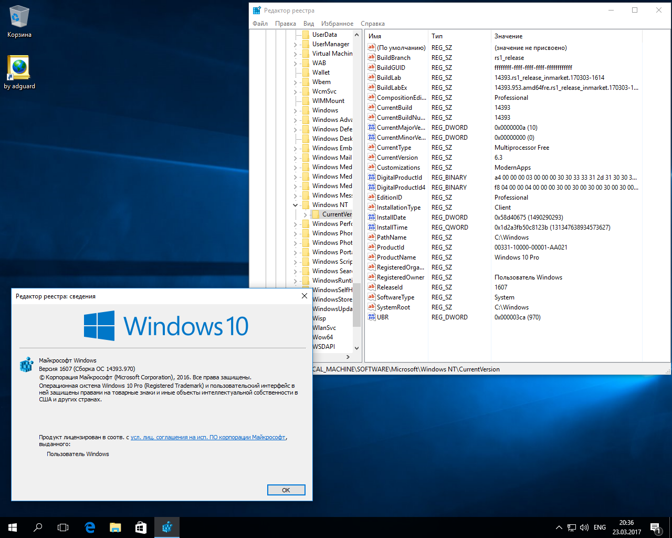Expand the Windows Mail tree node
This screenshot has width=672, height=538.
pos(296,158)
